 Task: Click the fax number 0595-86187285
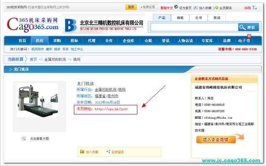pos(214,111)
